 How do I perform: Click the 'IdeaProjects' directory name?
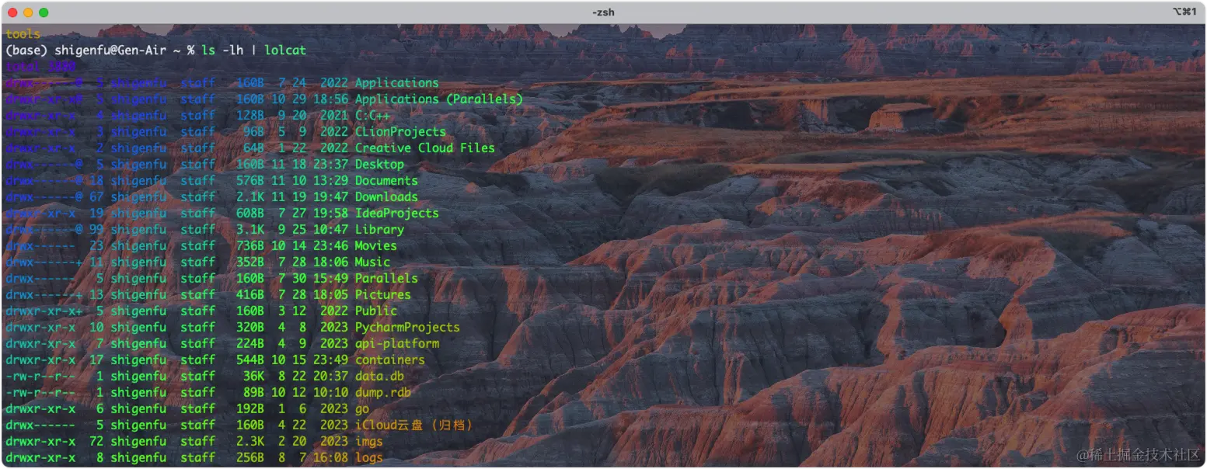pyautogui.click(x=396, y=214)
